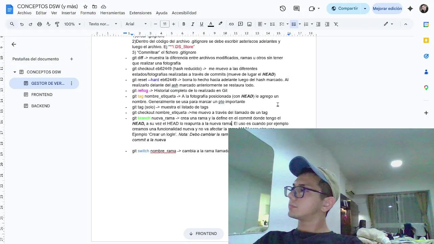Close the document tabs panel arrow
Screen dimensions: 434x244
click(14, 44)
